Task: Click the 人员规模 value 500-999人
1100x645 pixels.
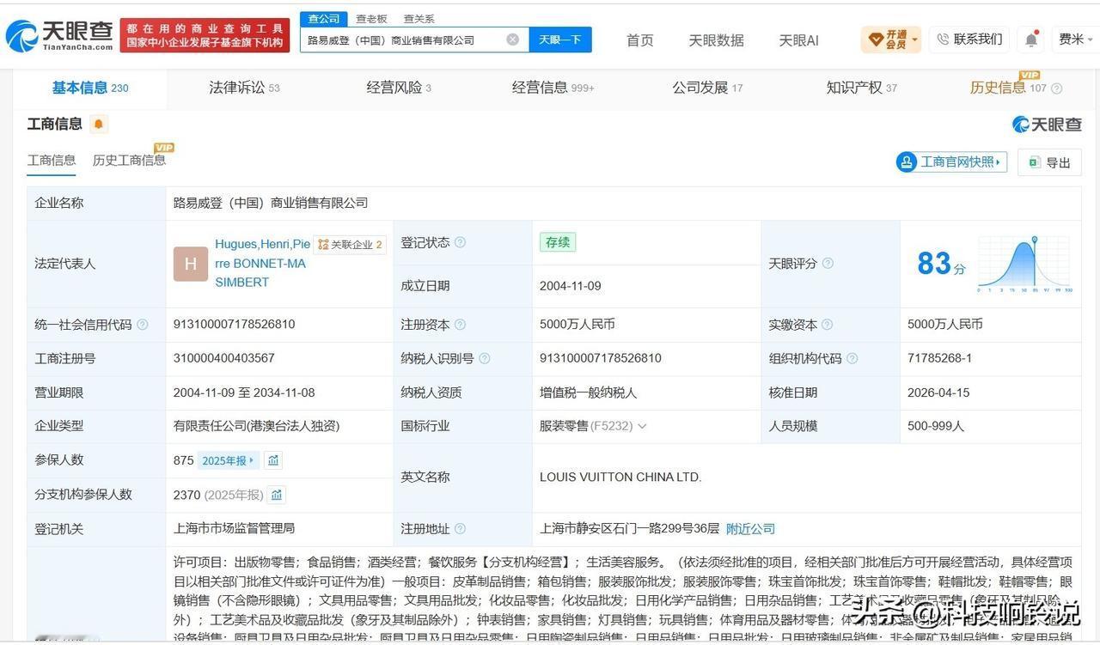Action: tap(936, 426)
